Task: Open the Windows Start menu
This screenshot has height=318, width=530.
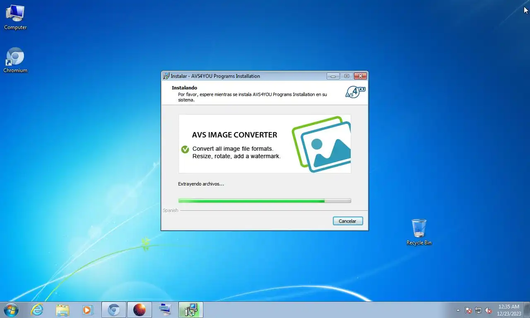Action: [x=11, y=310]
